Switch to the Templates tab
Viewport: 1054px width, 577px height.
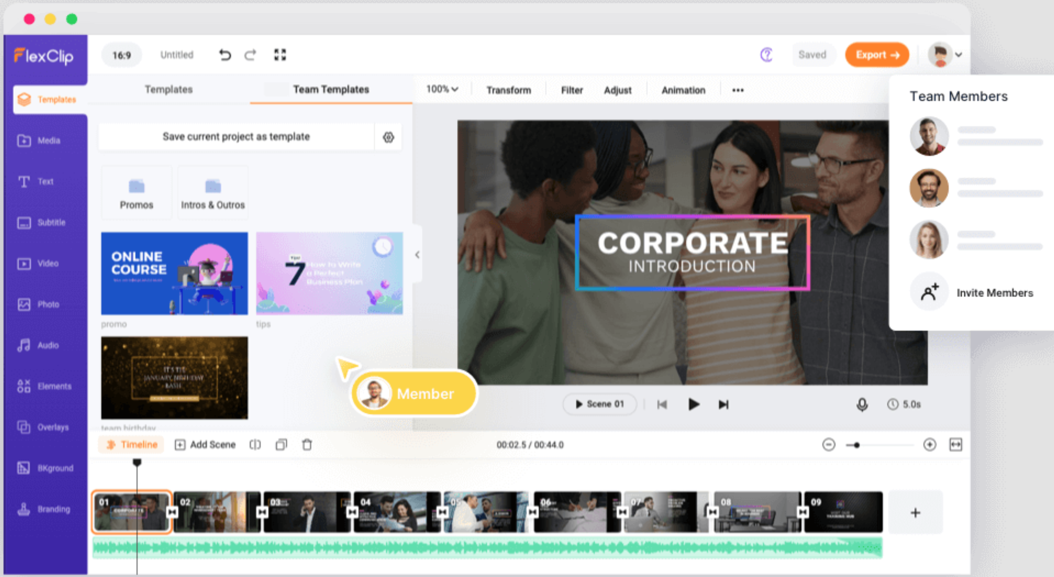169,89
